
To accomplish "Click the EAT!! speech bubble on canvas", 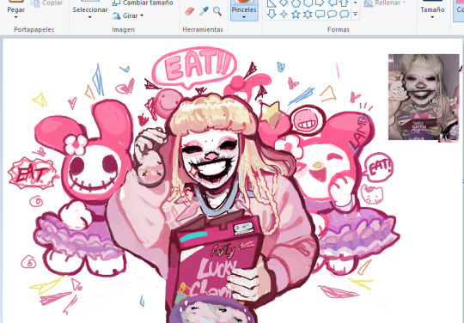I will pyautogui.click(x=194, y=67).
